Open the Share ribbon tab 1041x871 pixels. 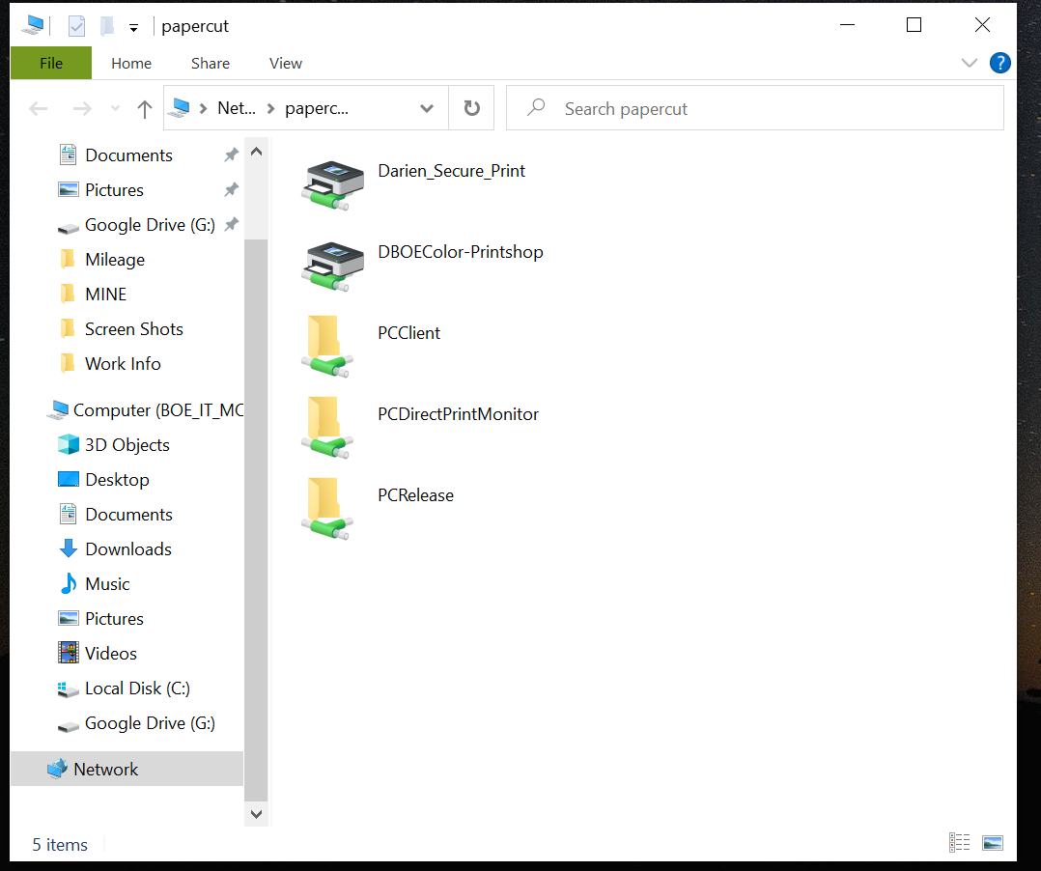(x=211, y=63)
